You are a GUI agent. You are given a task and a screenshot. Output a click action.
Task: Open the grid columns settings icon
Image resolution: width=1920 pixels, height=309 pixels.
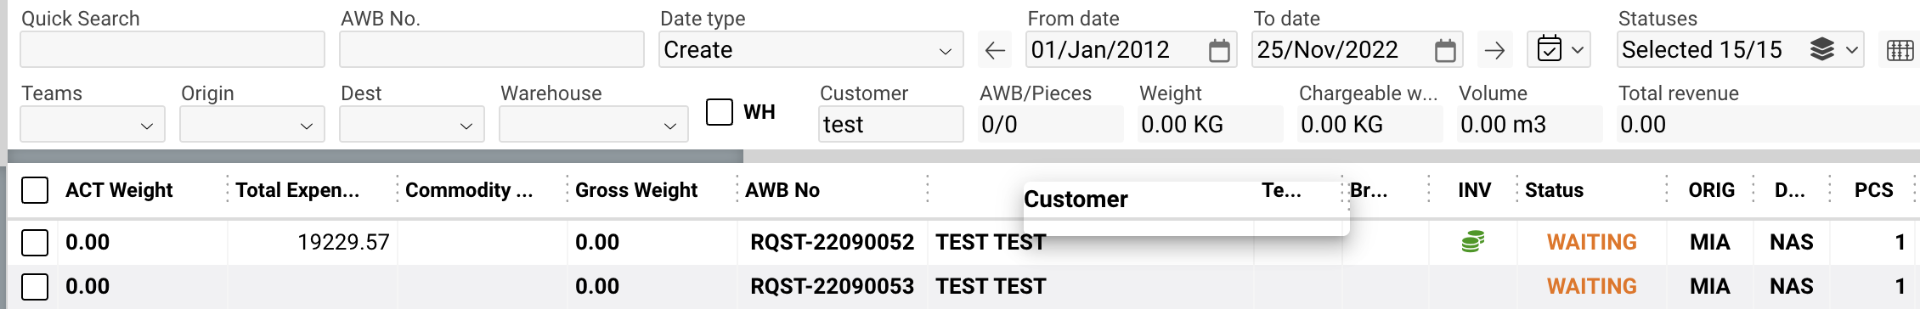tap(1900, 50)
